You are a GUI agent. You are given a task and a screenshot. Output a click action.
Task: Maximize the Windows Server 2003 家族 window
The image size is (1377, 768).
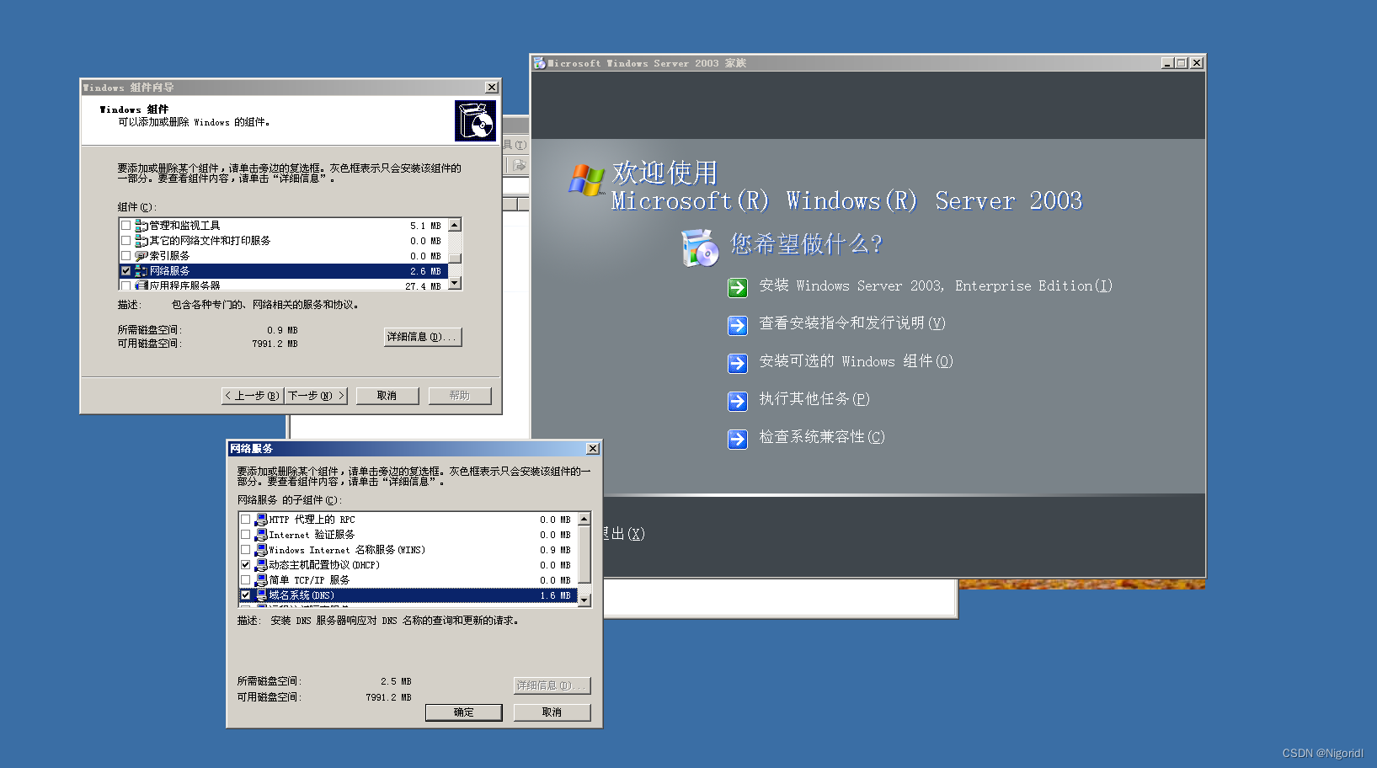(x=1181, y=63)
